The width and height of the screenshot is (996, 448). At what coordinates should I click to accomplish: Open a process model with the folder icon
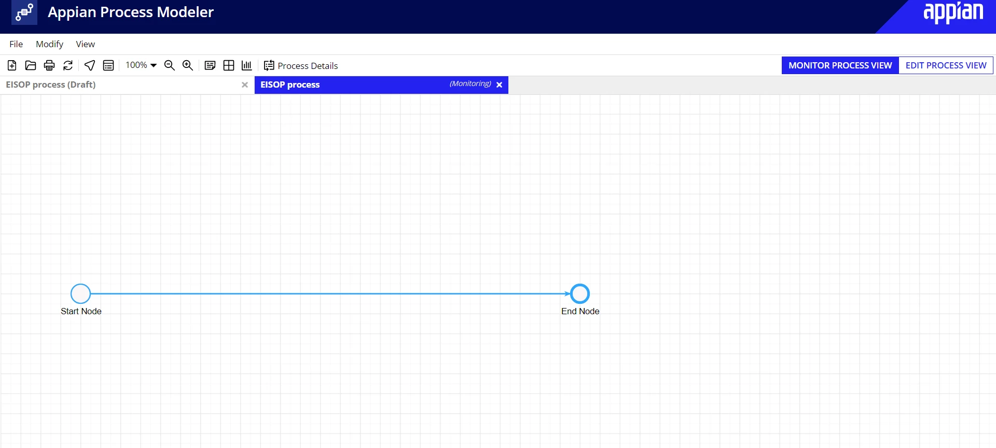click(31, 65)
